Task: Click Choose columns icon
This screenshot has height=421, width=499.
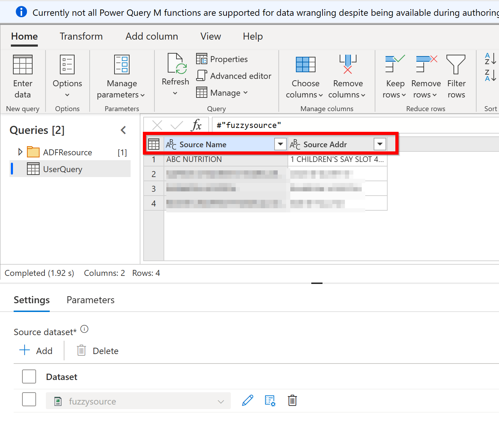Action: pyautogui.click(x=305, y=64)
